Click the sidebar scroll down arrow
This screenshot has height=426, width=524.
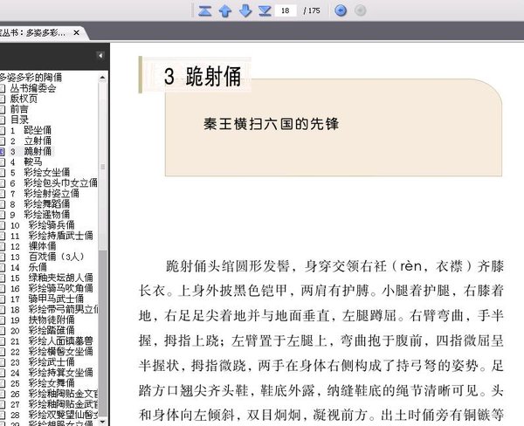point(102,422)
